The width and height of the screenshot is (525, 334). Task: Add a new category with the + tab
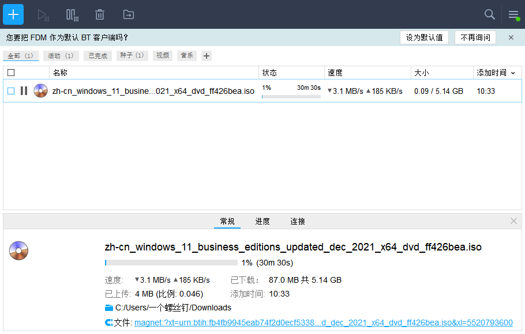pos(206,56)
